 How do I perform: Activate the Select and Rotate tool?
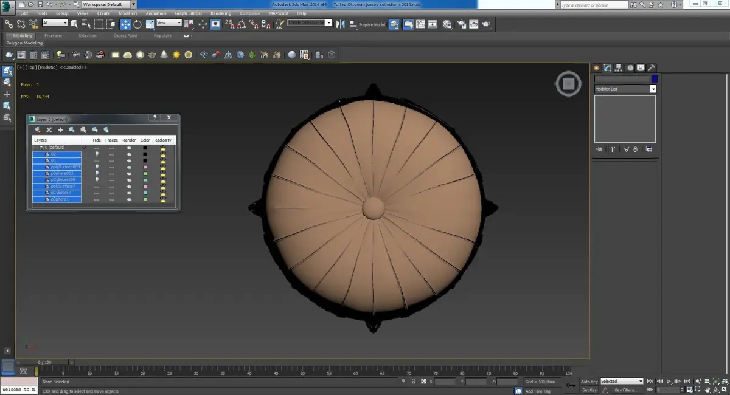pyautogui.click(x=137, y=24)
